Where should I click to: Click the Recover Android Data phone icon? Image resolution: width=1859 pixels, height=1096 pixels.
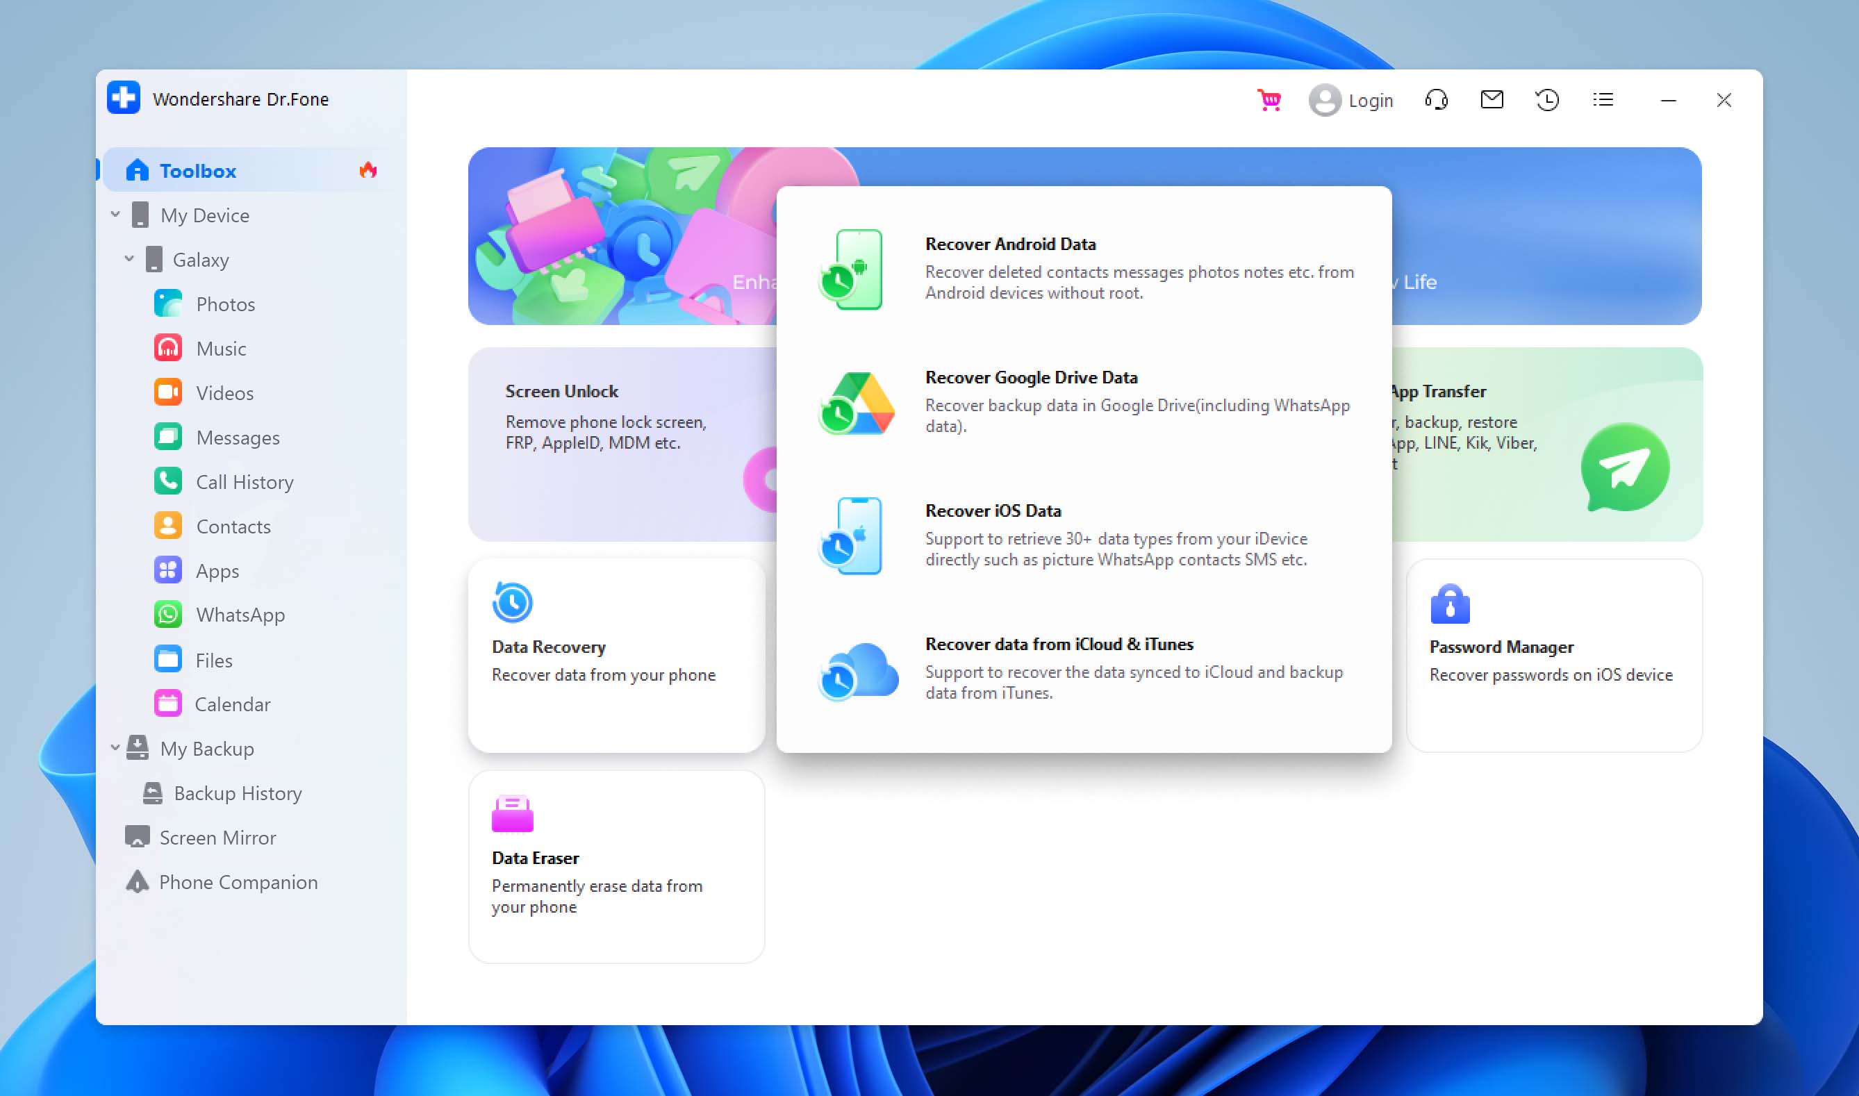pos(852,269)
